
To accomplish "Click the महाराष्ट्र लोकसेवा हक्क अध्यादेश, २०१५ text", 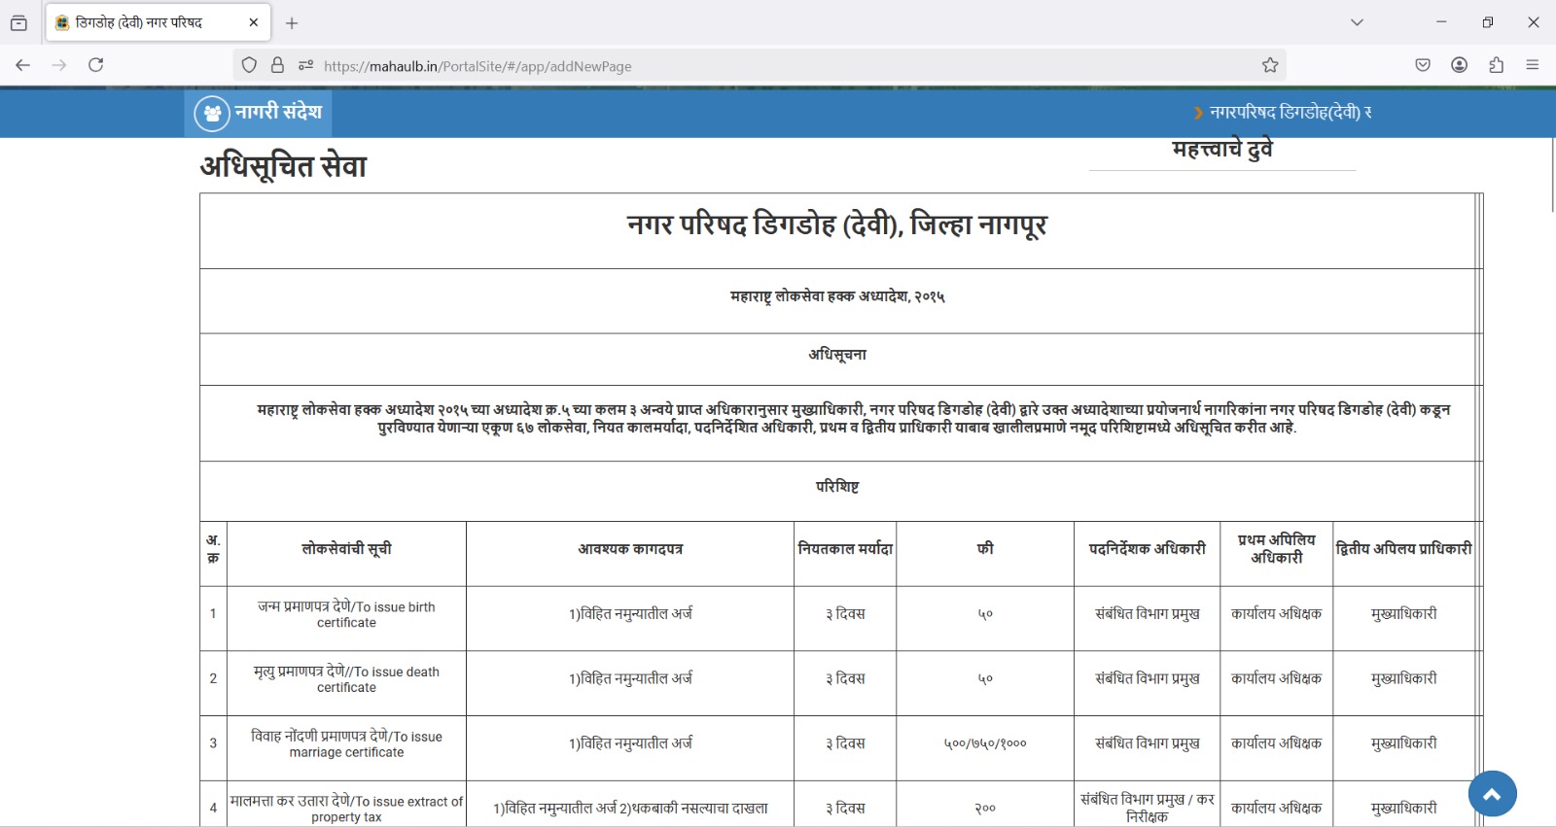I will click(837, 296).
